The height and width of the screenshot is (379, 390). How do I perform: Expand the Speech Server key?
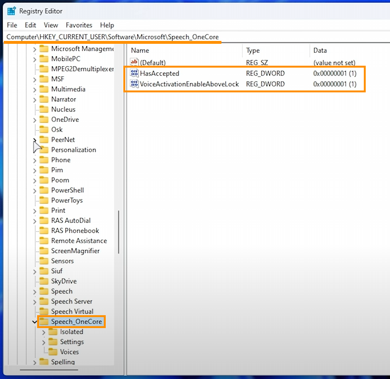click(x=35, y=302)
